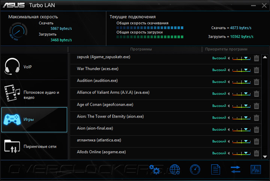270x181 pixels.
Task: Adjust priority slider for Aion: The Tower of Eternity
Action: pos(241,118)
